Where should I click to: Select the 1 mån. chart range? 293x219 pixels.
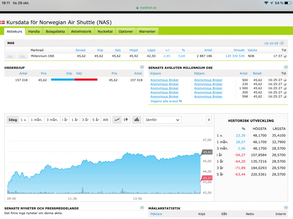coord(36,120)
